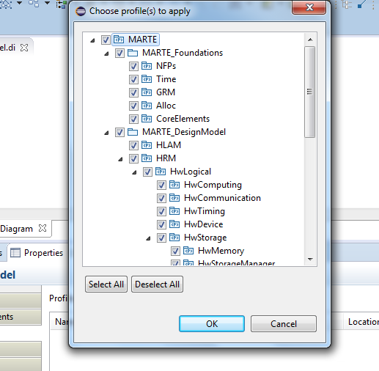Click the HwLogical profile icon
379x371 pixels.
tap(161, 172)
